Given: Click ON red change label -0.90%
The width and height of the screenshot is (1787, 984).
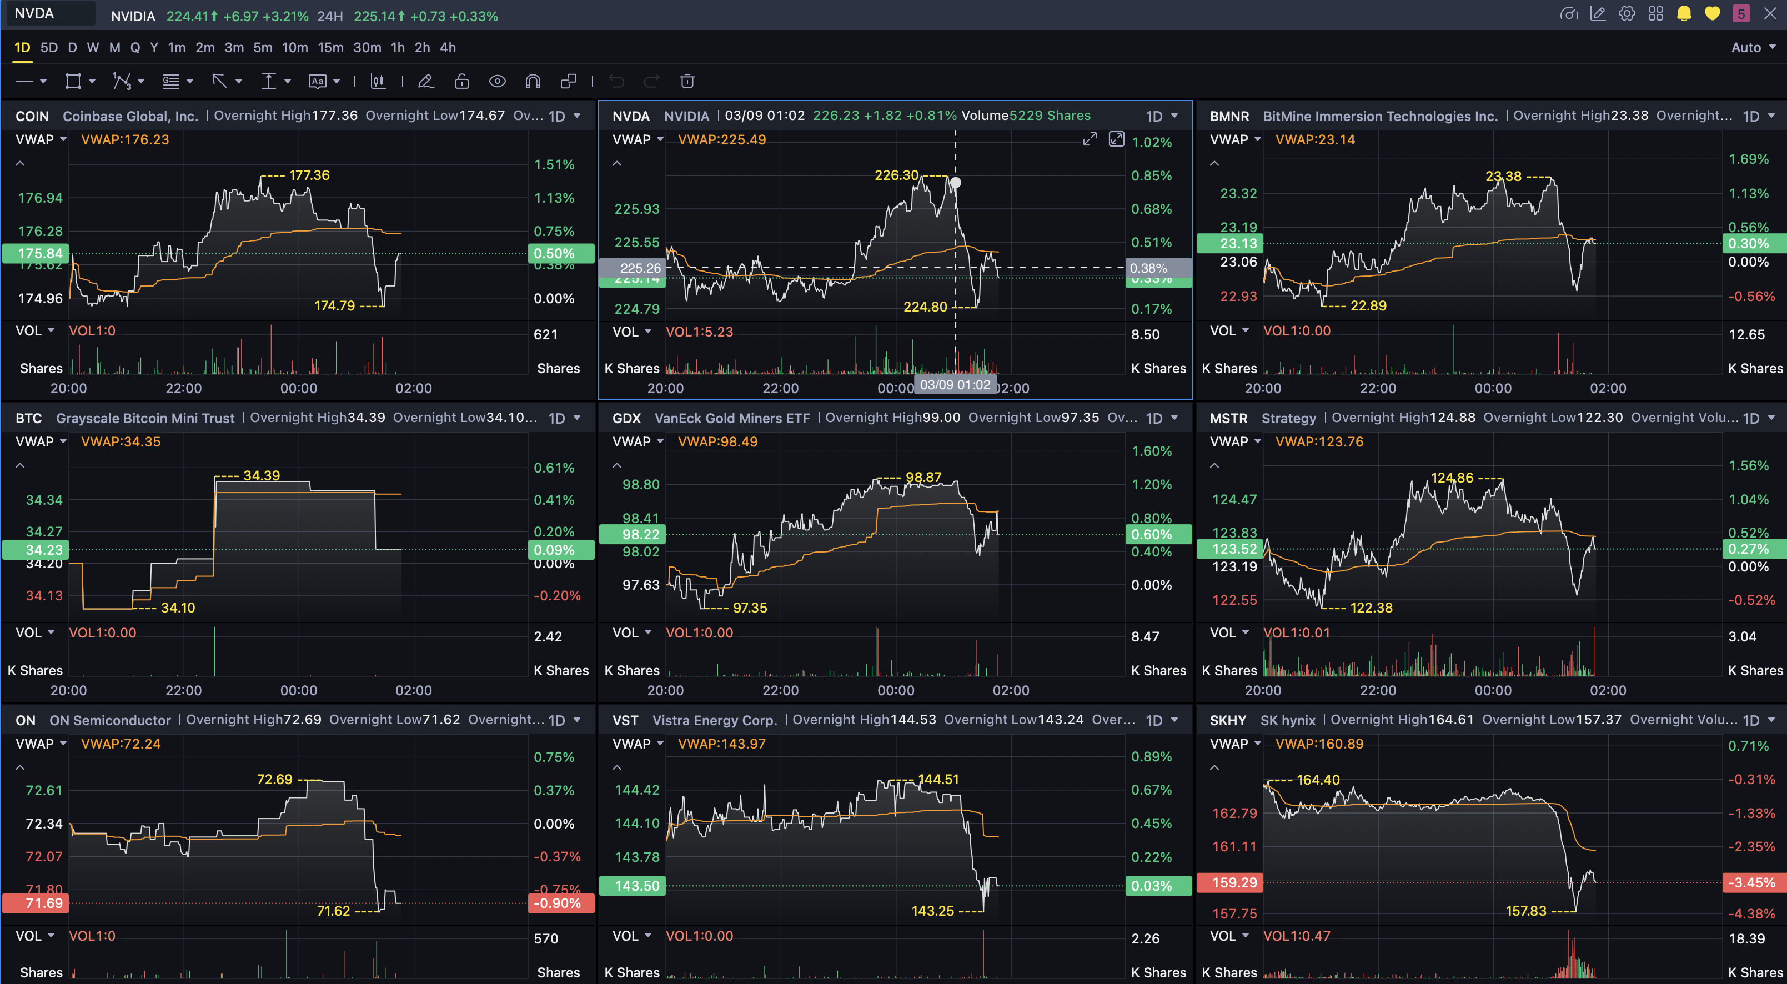Looking at the screenshot, I should (x=561, y=903).
